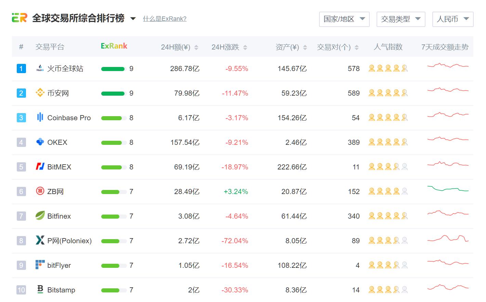Click rank badge number 10
This screenshot has height=302, width=486.
pos(21,290)
